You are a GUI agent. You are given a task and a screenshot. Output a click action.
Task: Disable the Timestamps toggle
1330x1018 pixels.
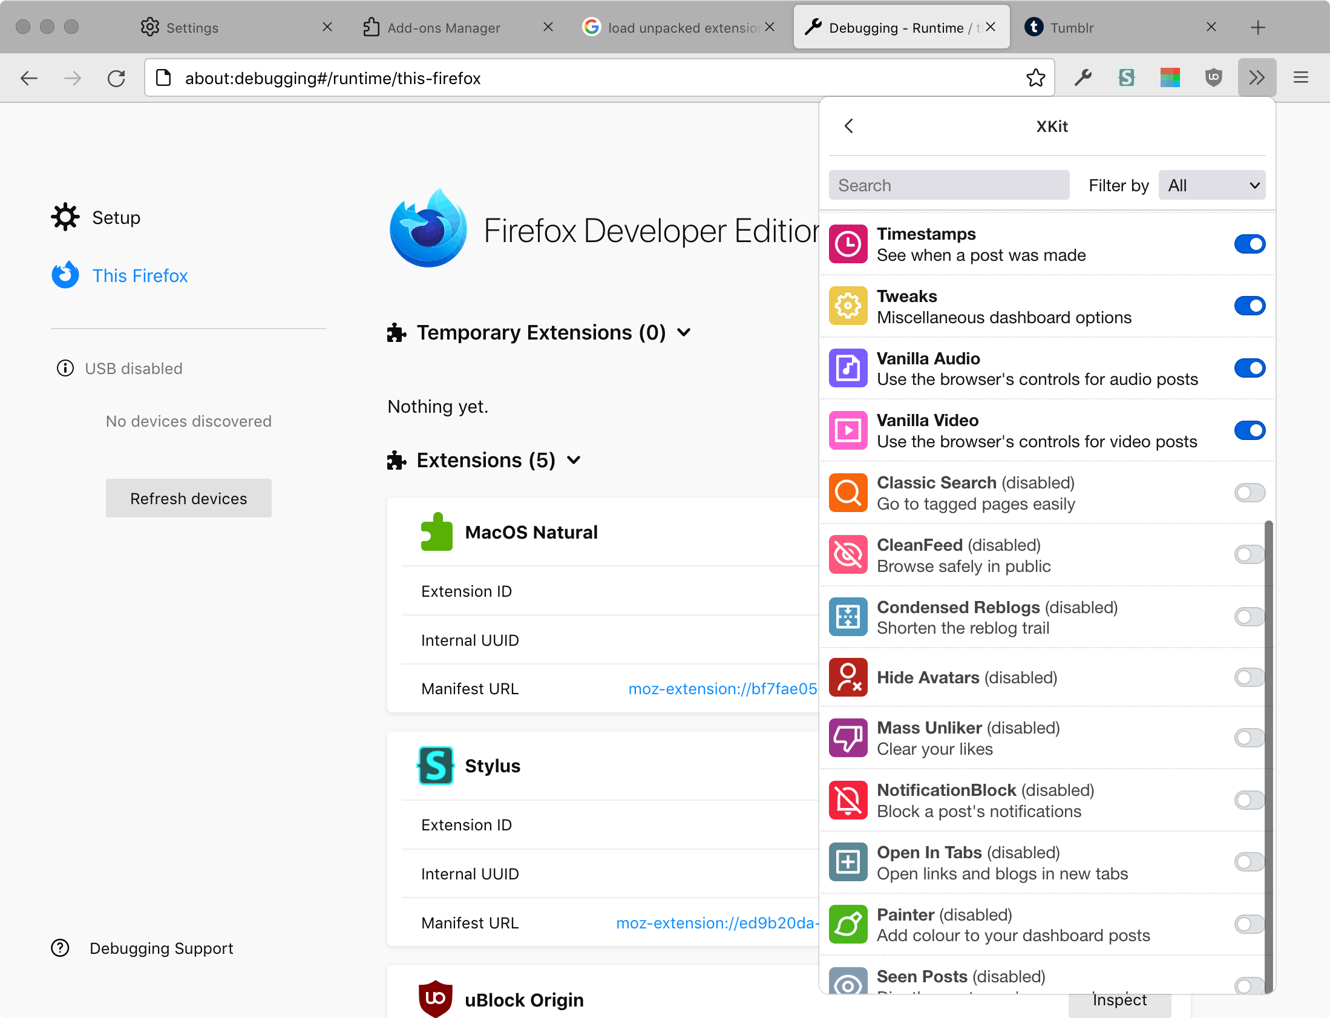[1250, 244]
